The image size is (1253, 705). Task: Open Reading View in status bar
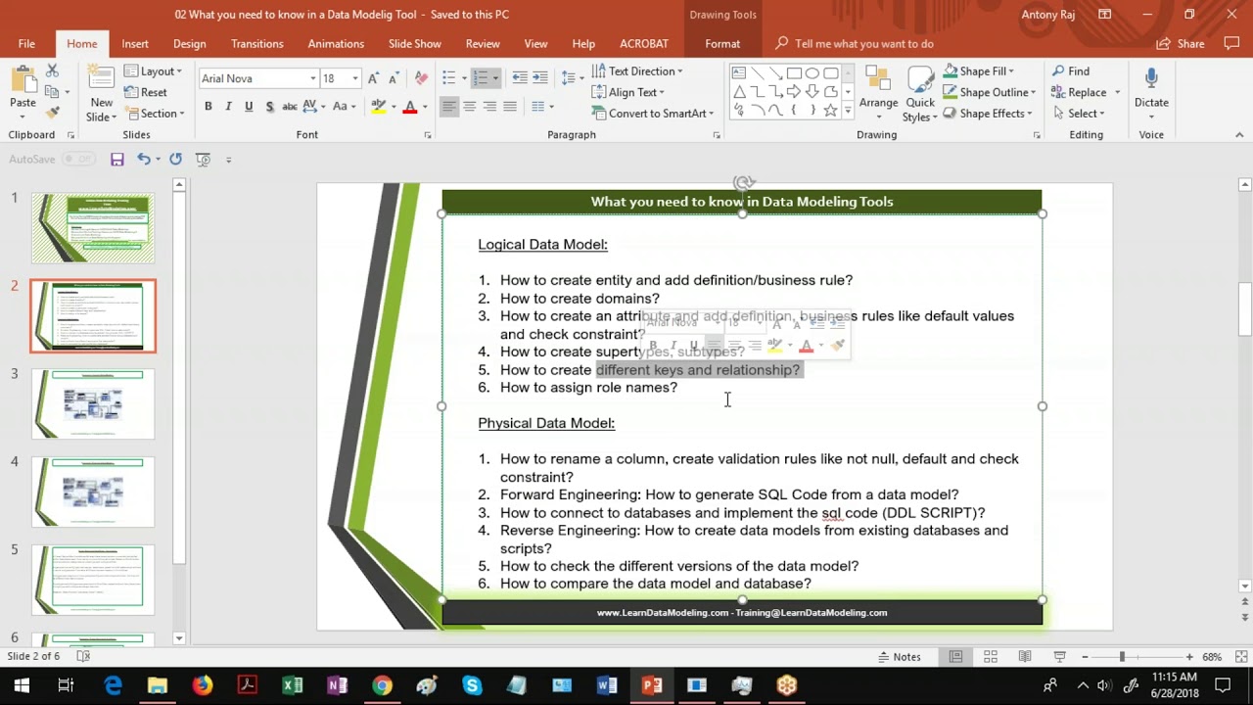click(1025, 656)
